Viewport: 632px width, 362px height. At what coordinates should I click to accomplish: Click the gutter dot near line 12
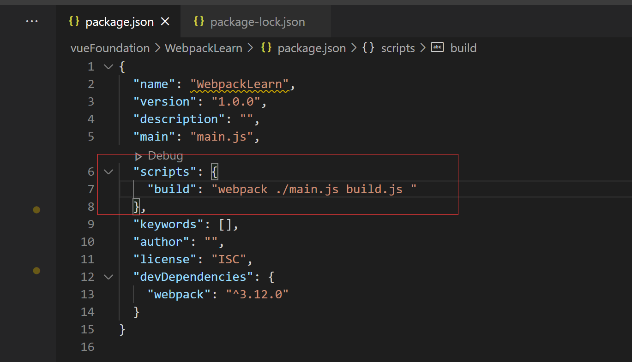point(36,271)
